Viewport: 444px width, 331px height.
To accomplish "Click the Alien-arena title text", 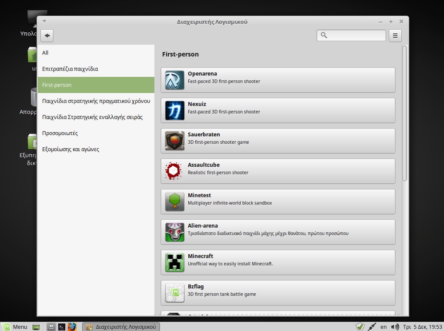I will click(x=203, y=225).
